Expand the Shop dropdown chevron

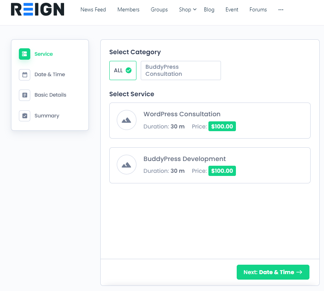coord(195,9)
